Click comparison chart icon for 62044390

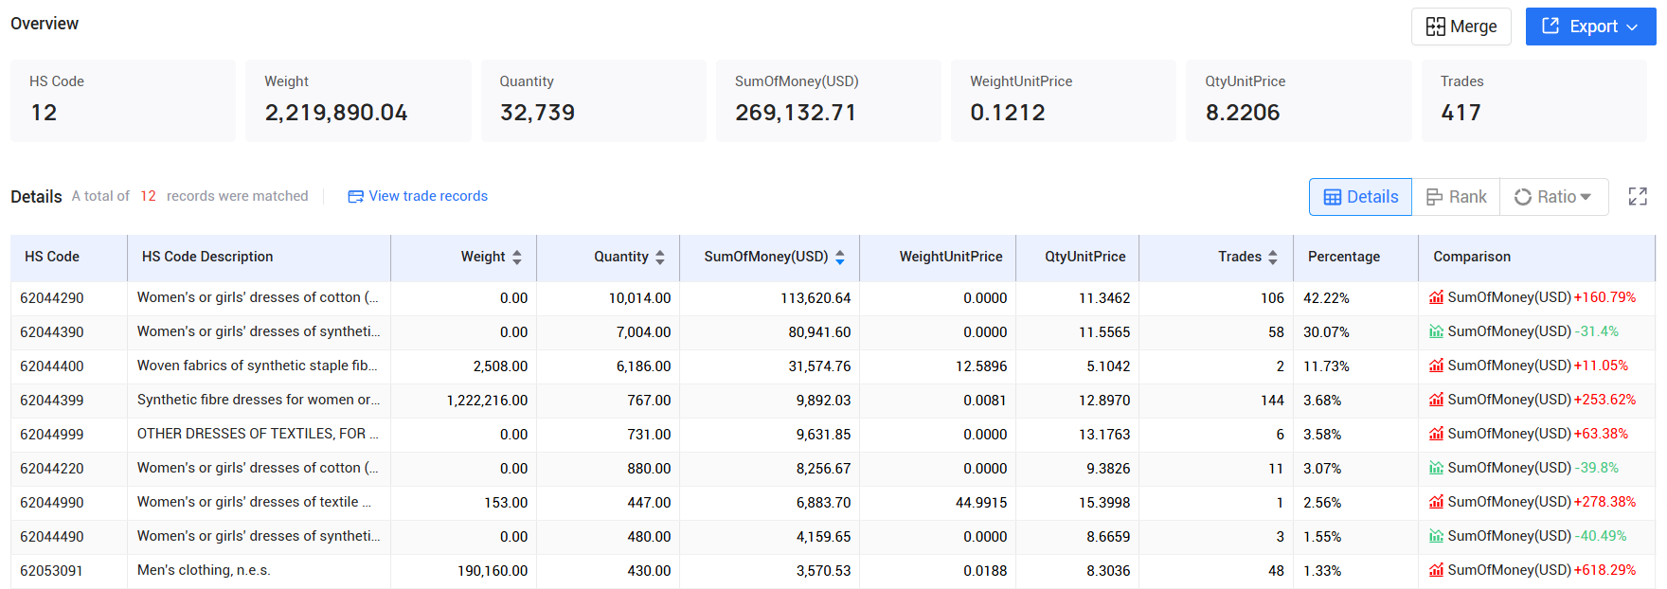click(x=1437, y=331)
